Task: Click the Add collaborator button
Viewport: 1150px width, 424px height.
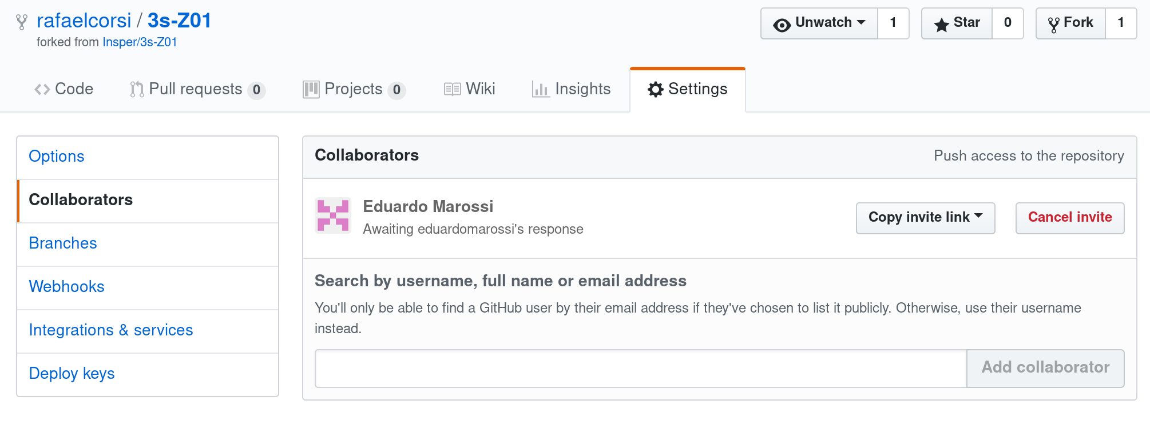Action: (1045, 369)
